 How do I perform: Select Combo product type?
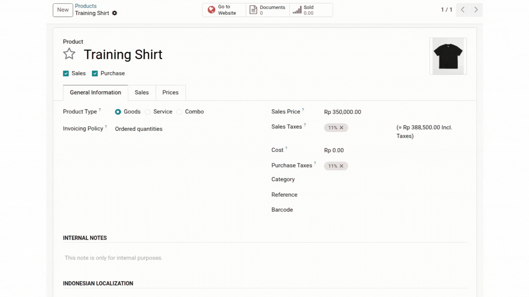coord(179,112)
